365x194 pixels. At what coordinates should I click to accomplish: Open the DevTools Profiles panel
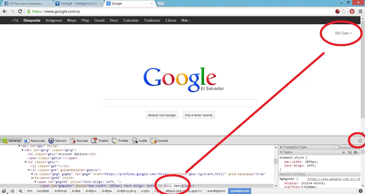(x=120, y=140)
